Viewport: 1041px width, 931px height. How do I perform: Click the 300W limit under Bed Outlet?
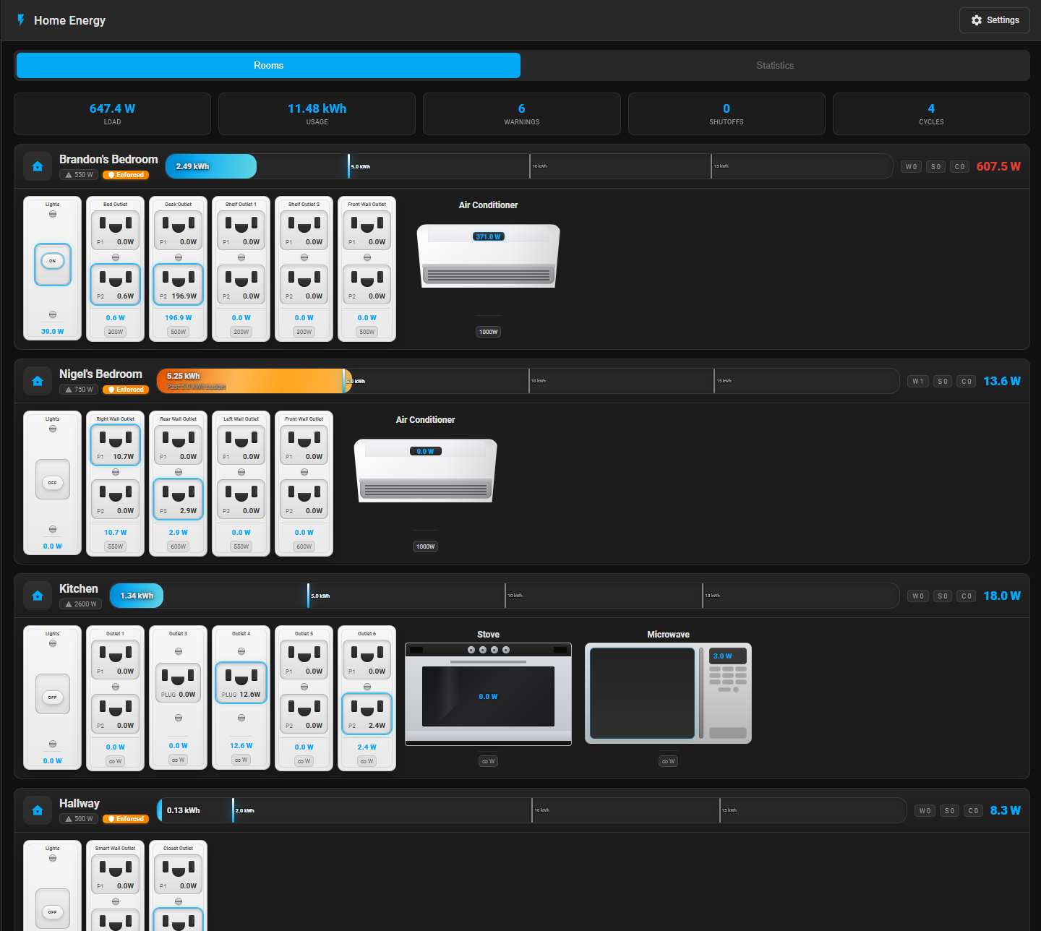[116, 332]
